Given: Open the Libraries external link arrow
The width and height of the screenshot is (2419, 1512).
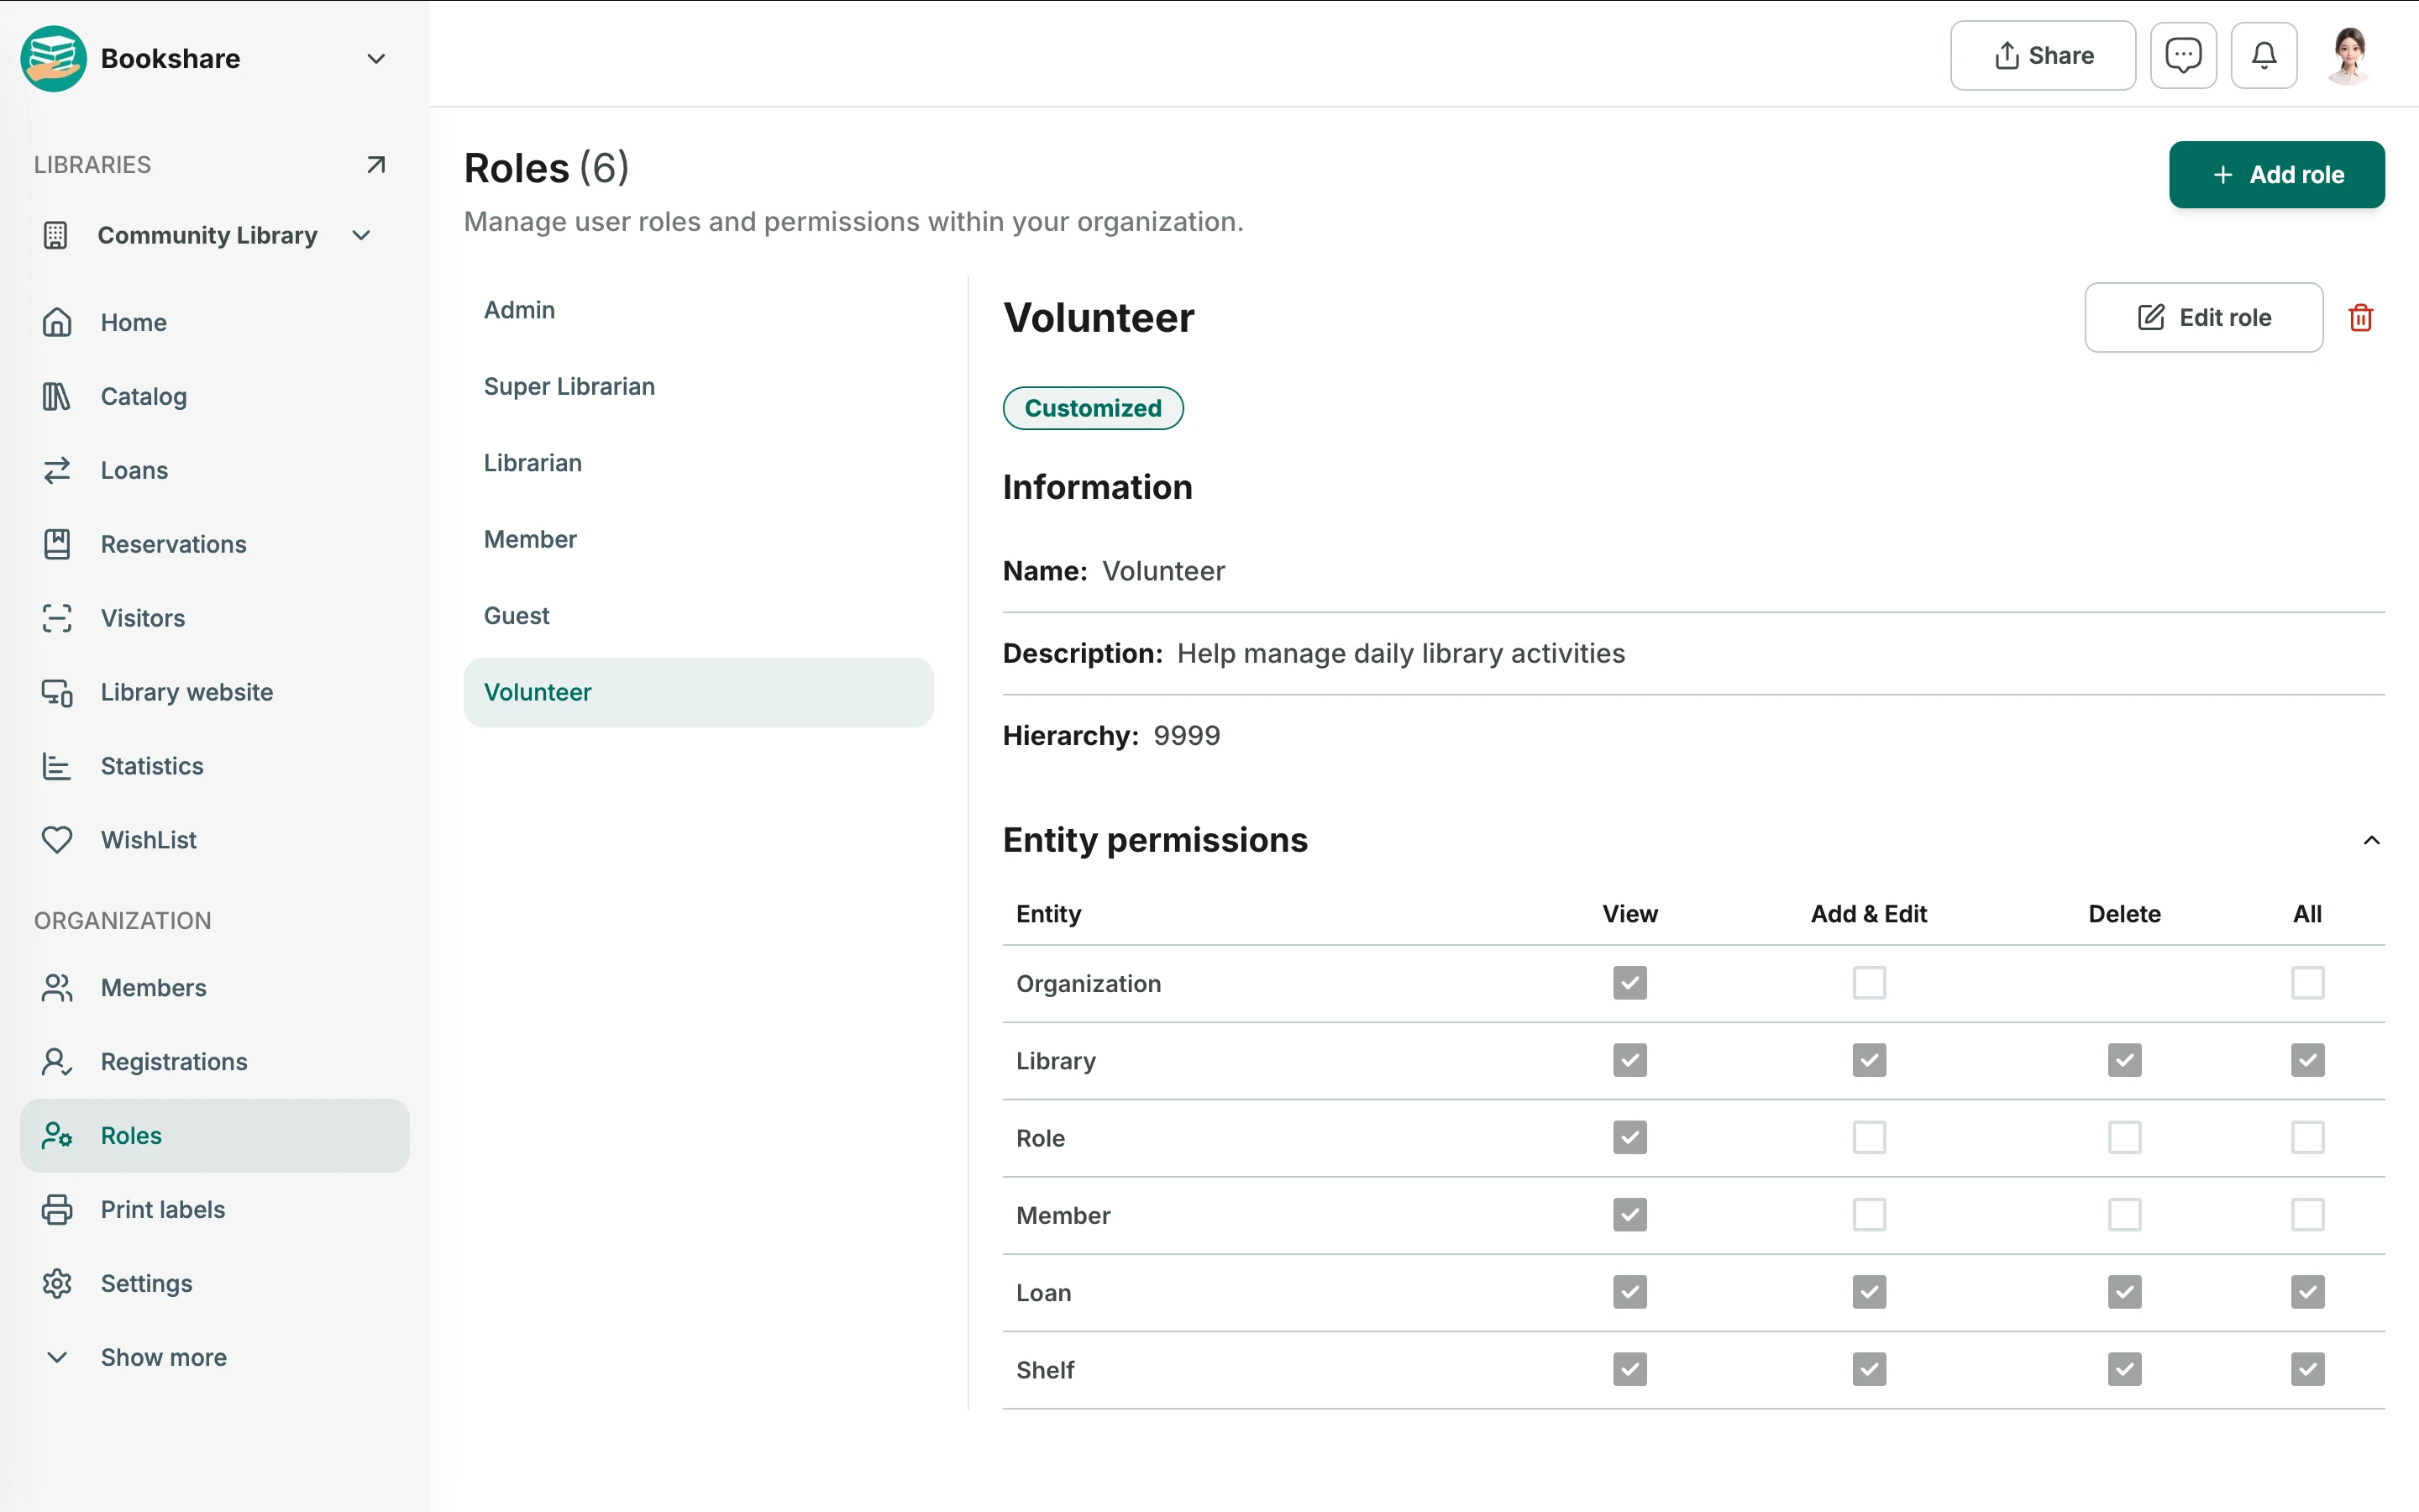Looking at the screenshot, I should click(x=375, y=164).
